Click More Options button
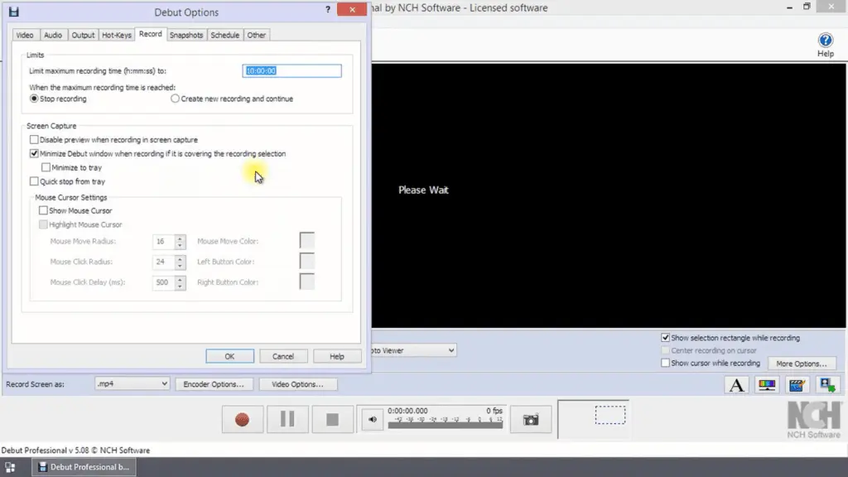The image size is (848, 477). pos(801,364)
